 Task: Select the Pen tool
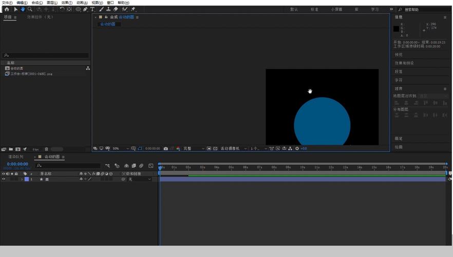click(x=85, y=9)
